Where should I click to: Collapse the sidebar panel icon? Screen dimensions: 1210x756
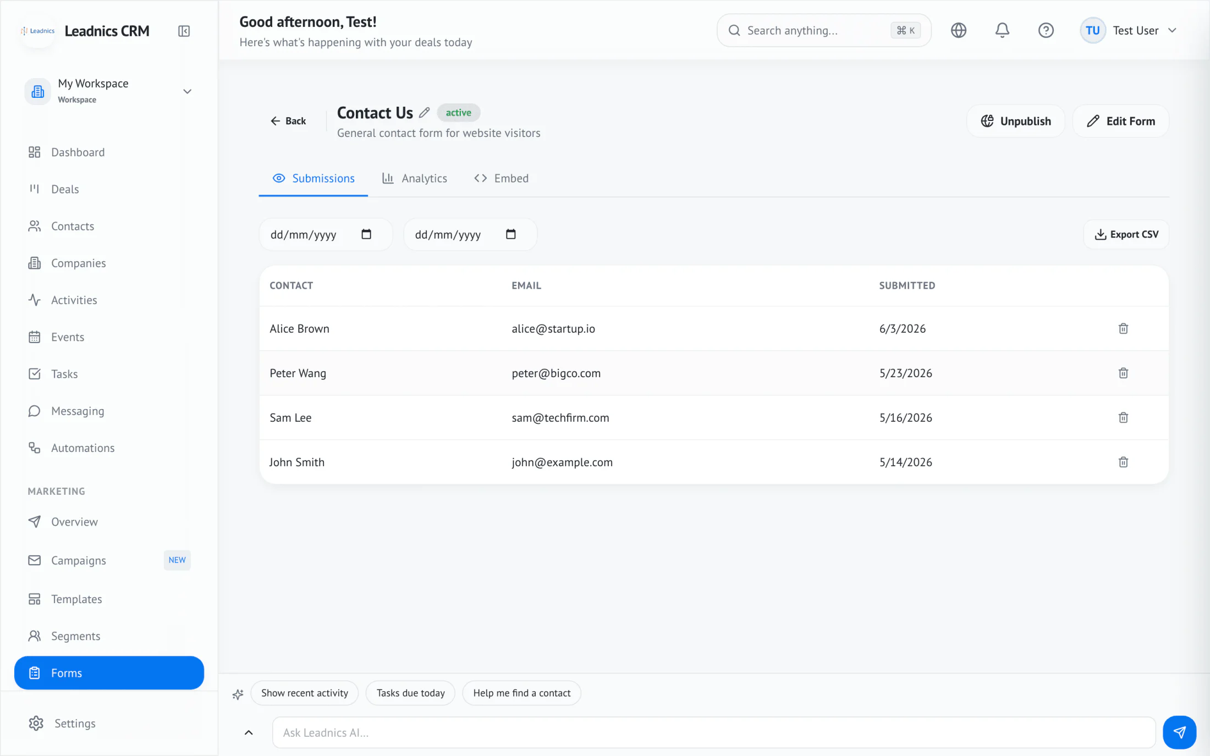pos(184,31)
